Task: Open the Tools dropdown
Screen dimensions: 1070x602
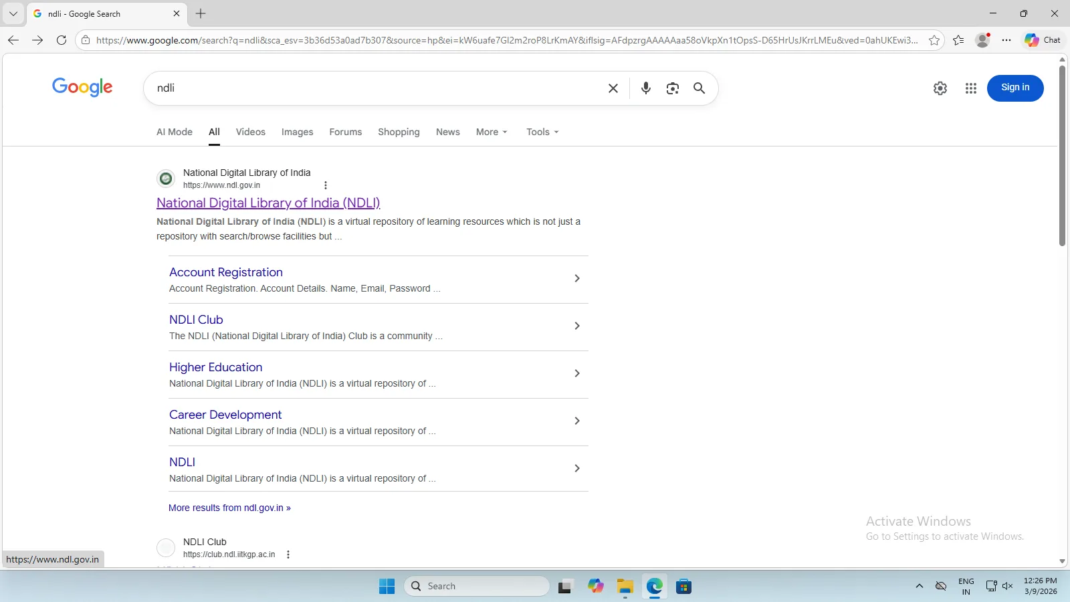Action: click(x=542, y=132)
